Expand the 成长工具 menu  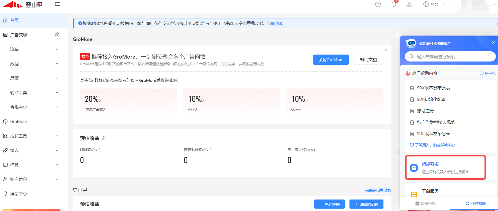57,136
